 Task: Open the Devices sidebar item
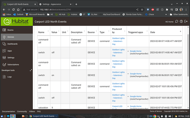click(17, 37)
